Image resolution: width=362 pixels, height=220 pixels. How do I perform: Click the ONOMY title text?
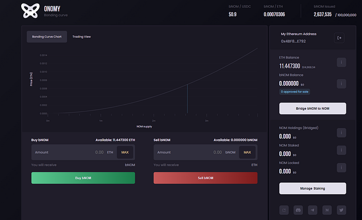52,9
